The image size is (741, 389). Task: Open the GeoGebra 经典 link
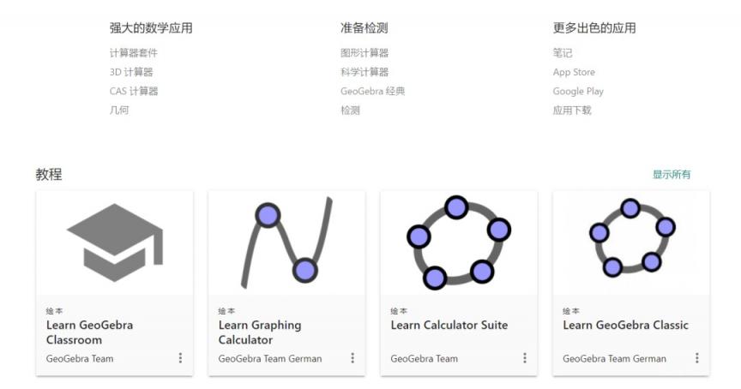(373, 91)
